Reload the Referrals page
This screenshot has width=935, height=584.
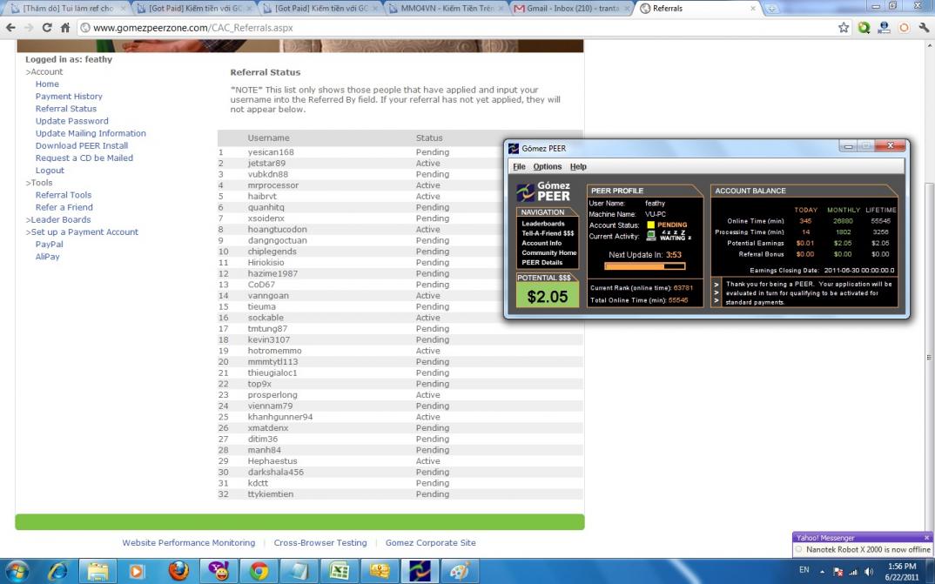(46, 27)
